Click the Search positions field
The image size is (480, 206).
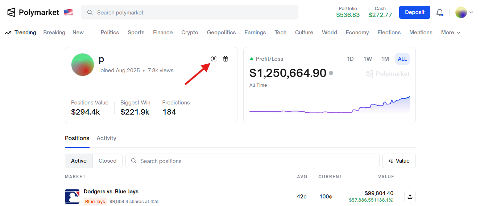[254, 161]
